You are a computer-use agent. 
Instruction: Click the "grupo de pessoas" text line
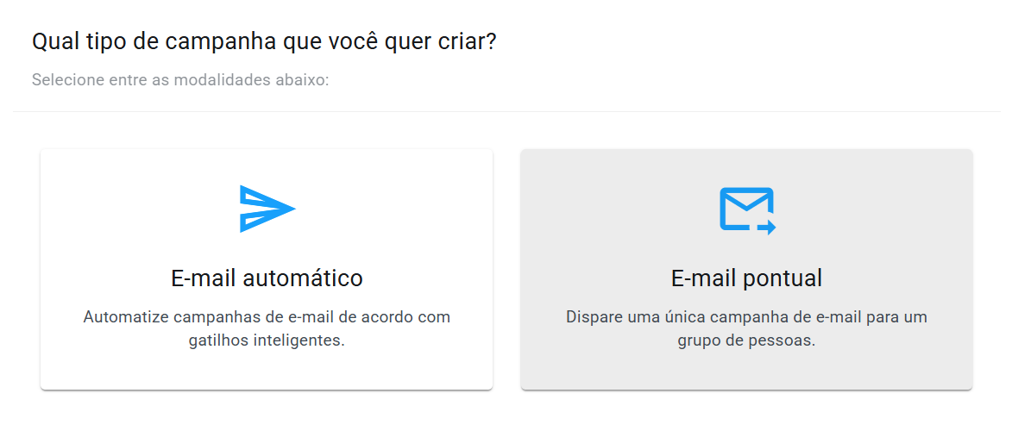(x=746, y=340)
